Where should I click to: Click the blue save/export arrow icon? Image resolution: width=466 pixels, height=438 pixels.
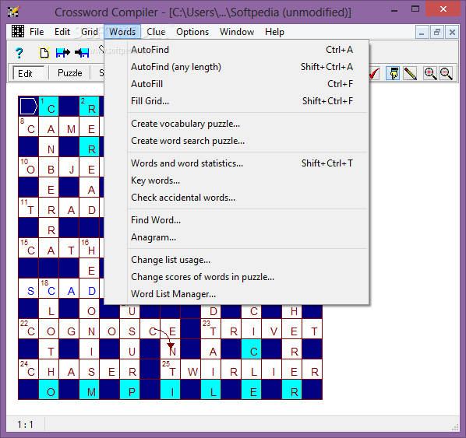tap(62, 53)
